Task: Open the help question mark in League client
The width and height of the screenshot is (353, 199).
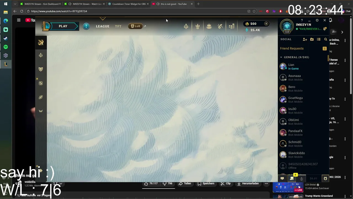Action: pyautogui.click(x=302, y=20)
